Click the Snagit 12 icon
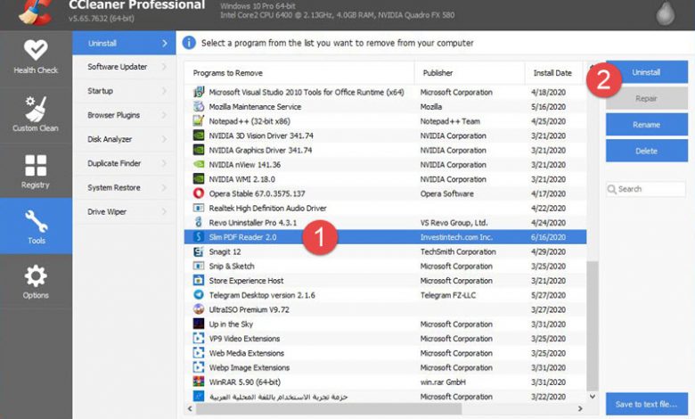 click(x=199, y=251)
